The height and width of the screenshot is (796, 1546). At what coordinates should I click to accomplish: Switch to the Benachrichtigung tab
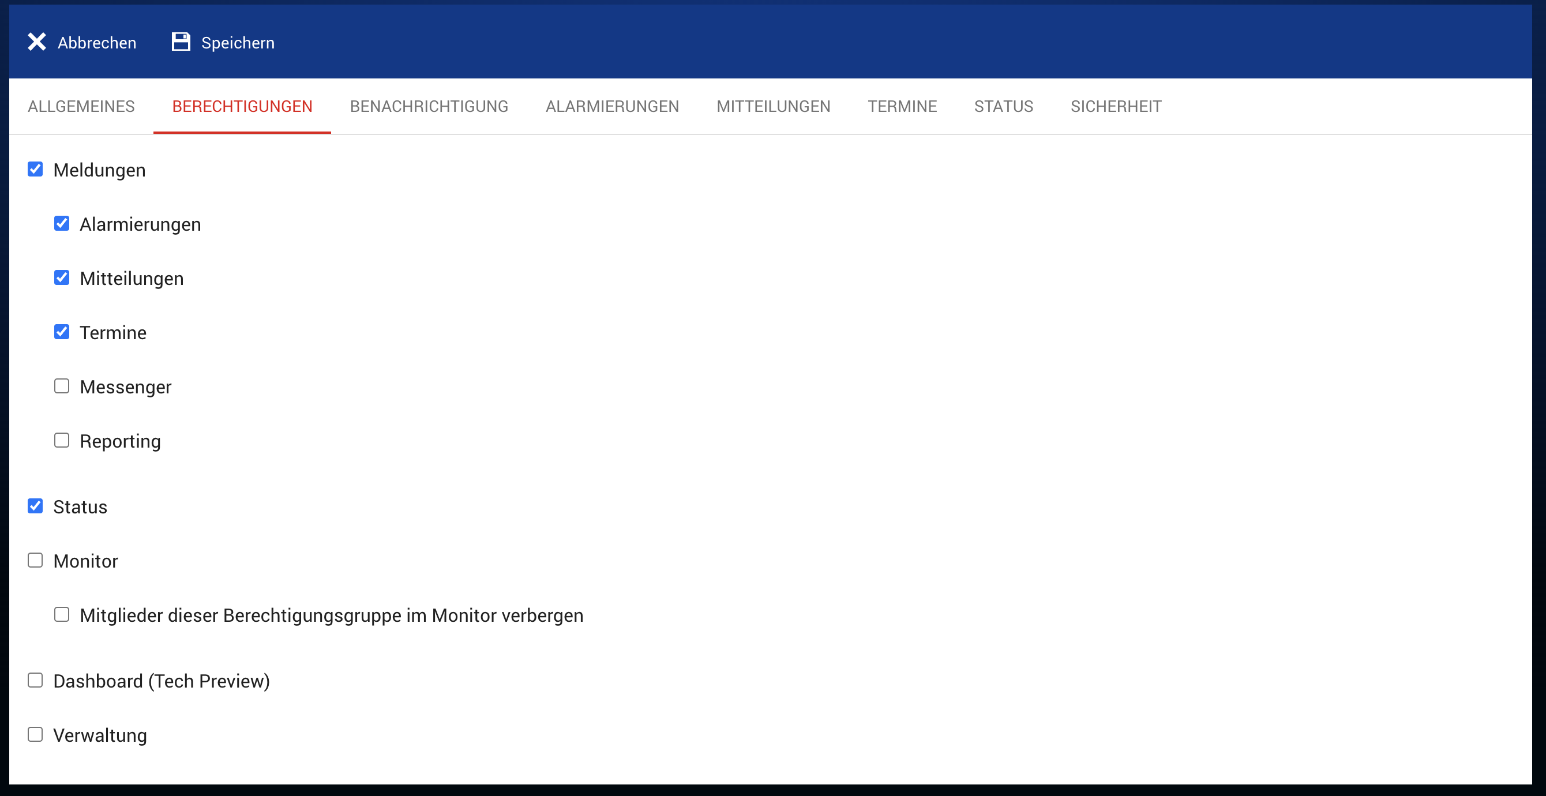[429, 106]
